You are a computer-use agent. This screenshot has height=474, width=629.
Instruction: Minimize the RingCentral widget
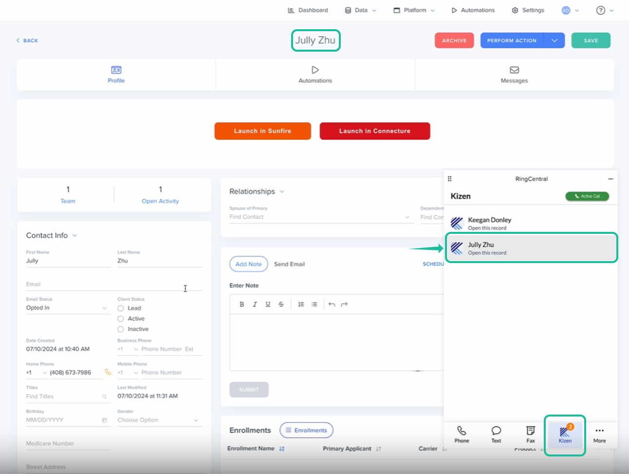point(610,179)
